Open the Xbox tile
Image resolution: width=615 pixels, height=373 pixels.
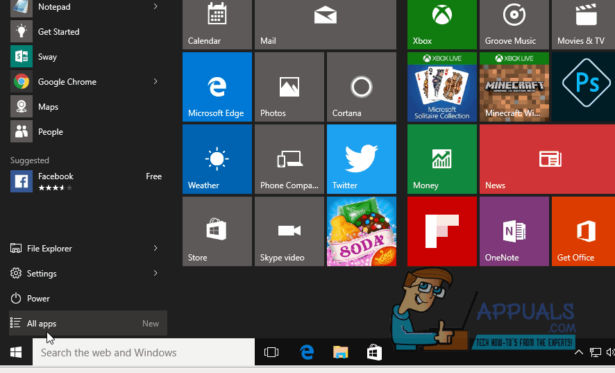click(442, 23)
